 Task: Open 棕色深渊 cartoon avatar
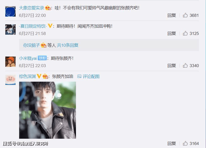(10, 80)
